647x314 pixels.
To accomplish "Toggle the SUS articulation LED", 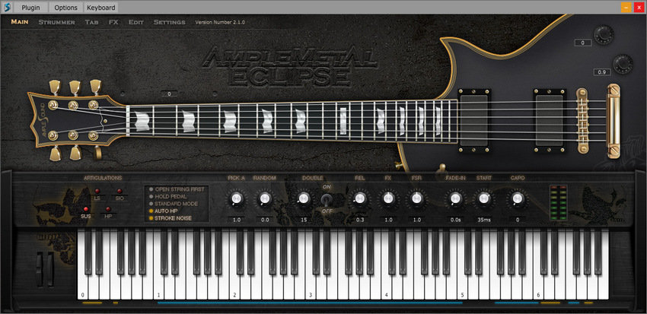I will (x=86, y=209).
